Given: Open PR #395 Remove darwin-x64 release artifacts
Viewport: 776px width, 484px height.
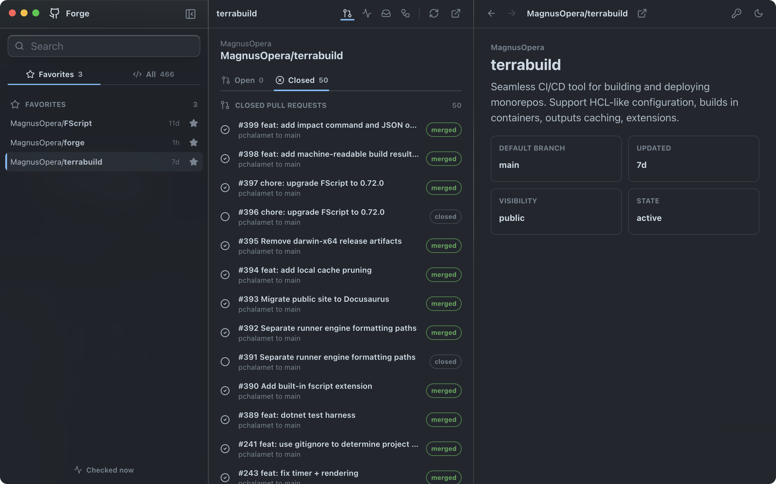Looking at the screenshot, I should click(341, 246).
